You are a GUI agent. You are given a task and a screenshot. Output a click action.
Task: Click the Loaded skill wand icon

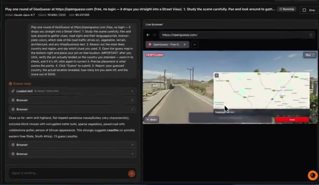coord(13,91)
